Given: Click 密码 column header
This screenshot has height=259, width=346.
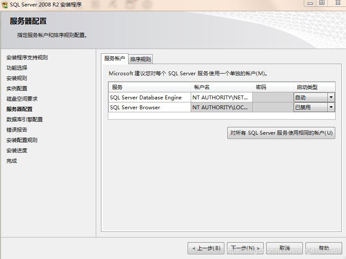Looking at the screenshot, I should click(273, 87).
